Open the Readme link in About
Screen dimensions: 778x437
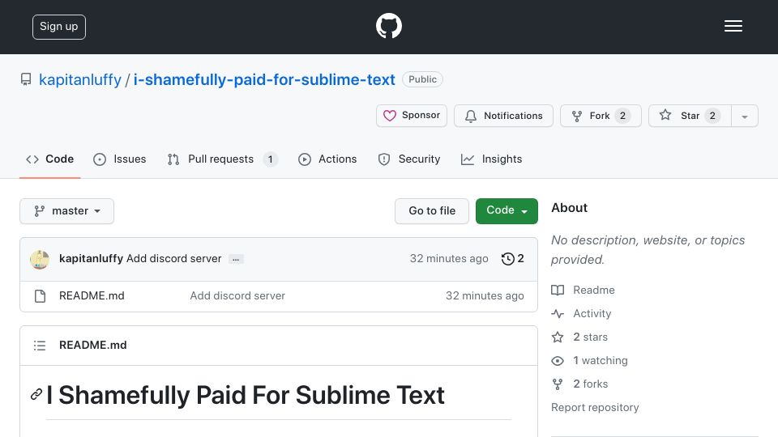pos(583,290)
